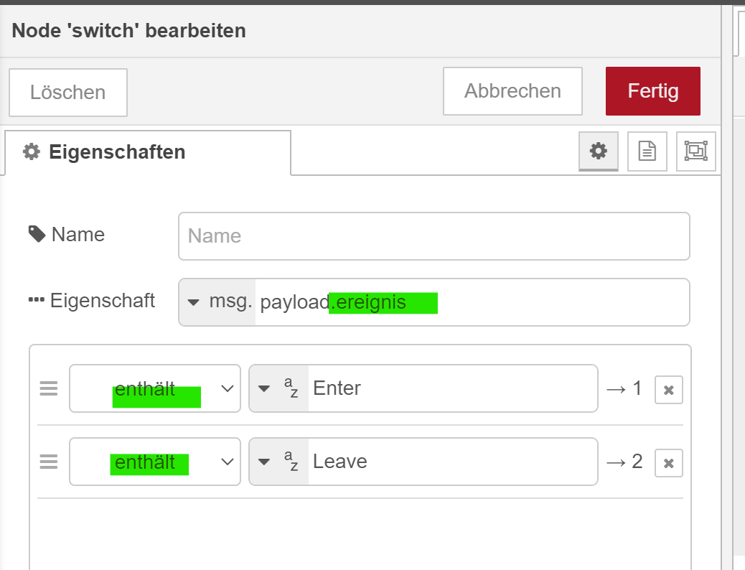Change value type for Leave rule
The width and height of the screenshot is (745, 570).
[x=278, y=462]
